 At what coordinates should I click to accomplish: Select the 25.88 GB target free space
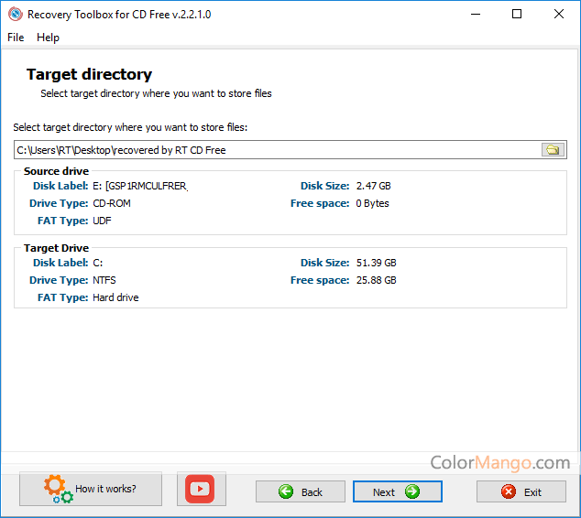(376, 280)
